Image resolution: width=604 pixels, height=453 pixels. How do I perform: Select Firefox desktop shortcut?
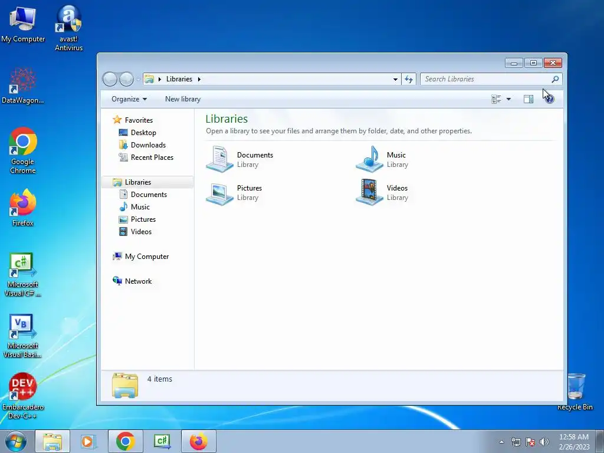23,208
